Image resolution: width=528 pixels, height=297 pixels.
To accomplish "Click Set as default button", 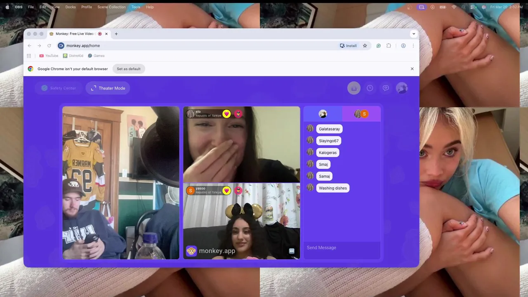I will pos(129,69).
